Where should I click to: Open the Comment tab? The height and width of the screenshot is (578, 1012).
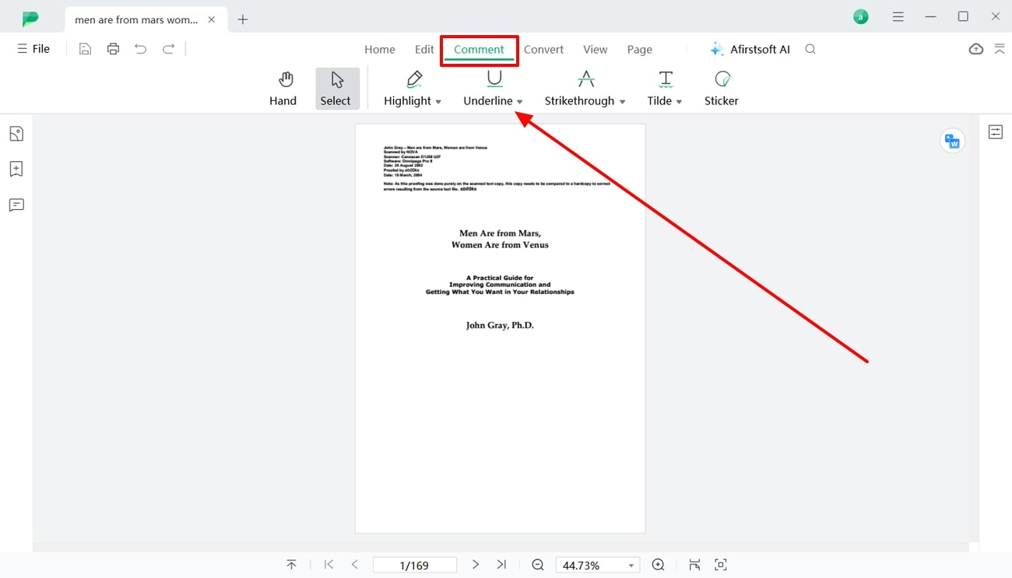pyautogui.click(x=480, y=49)
